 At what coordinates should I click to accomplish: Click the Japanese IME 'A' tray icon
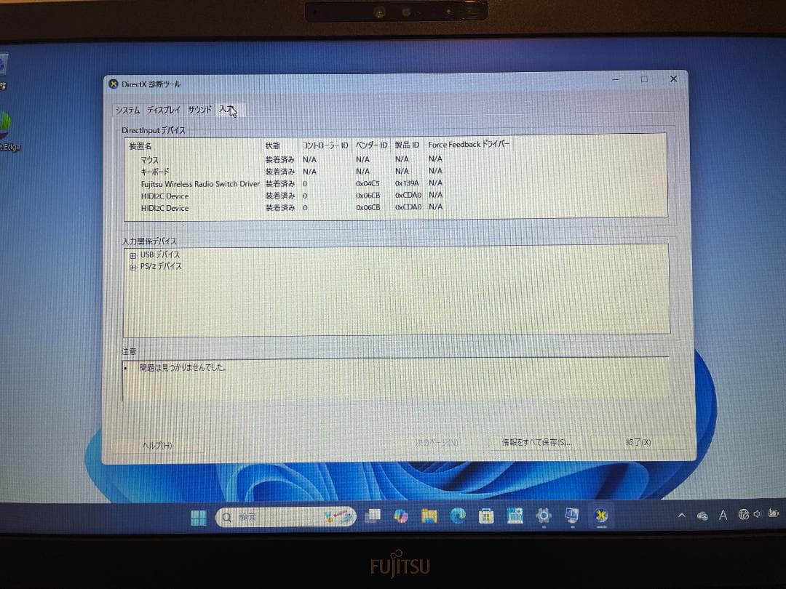[723, 515]
